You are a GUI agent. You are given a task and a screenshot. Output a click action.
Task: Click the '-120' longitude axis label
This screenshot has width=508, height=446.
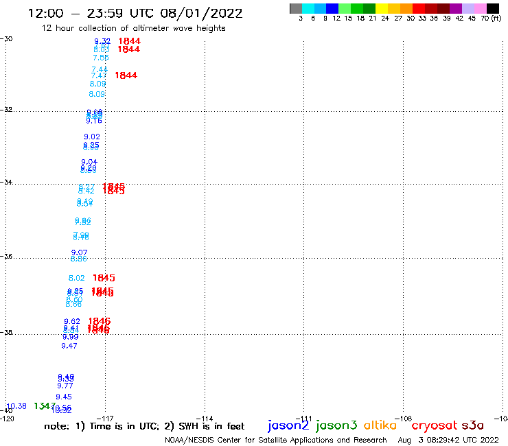click(x=7, y=419)
